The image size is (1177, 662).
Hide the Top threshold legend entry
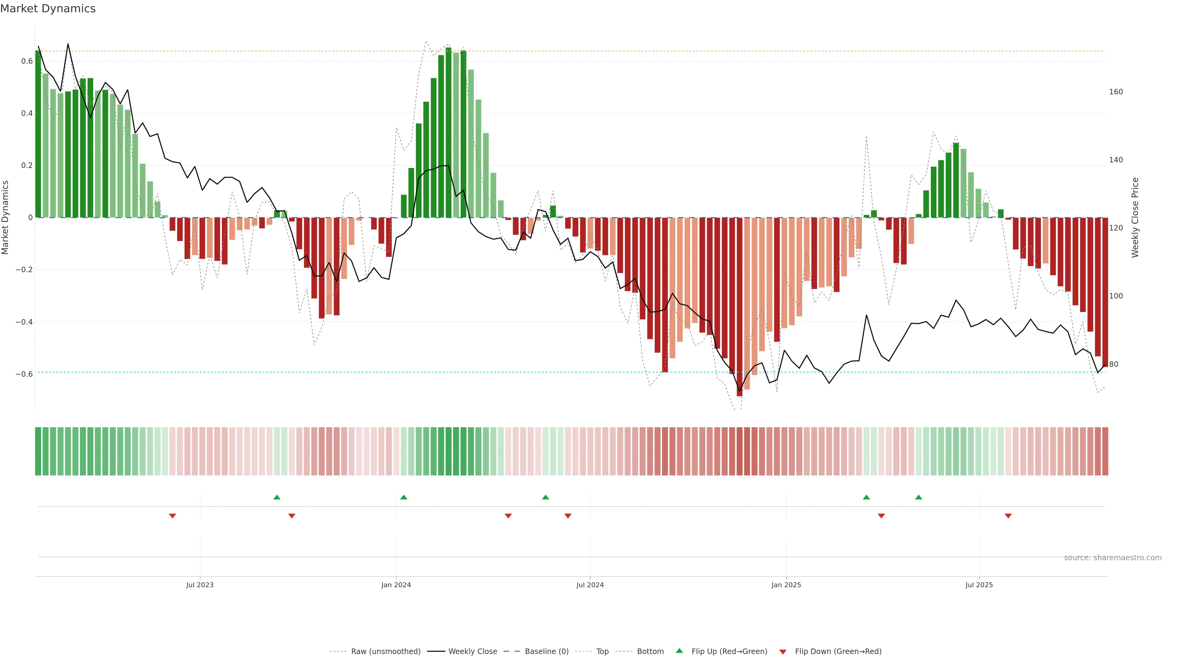(x=602, y=651)
